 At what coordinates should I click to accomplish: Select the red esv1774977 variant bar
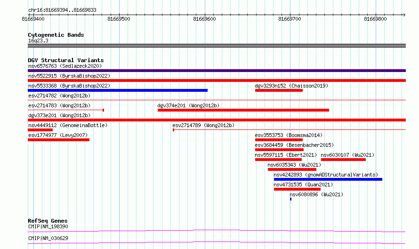point(58,140)
